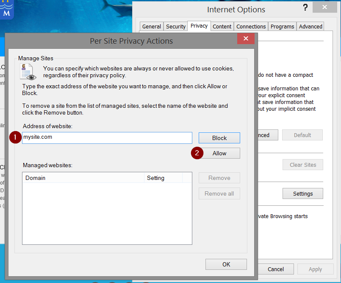Click the Setting column header
The width and height of the screenshot is (341, 283).
pyautogui.click(x=163, y=178)
